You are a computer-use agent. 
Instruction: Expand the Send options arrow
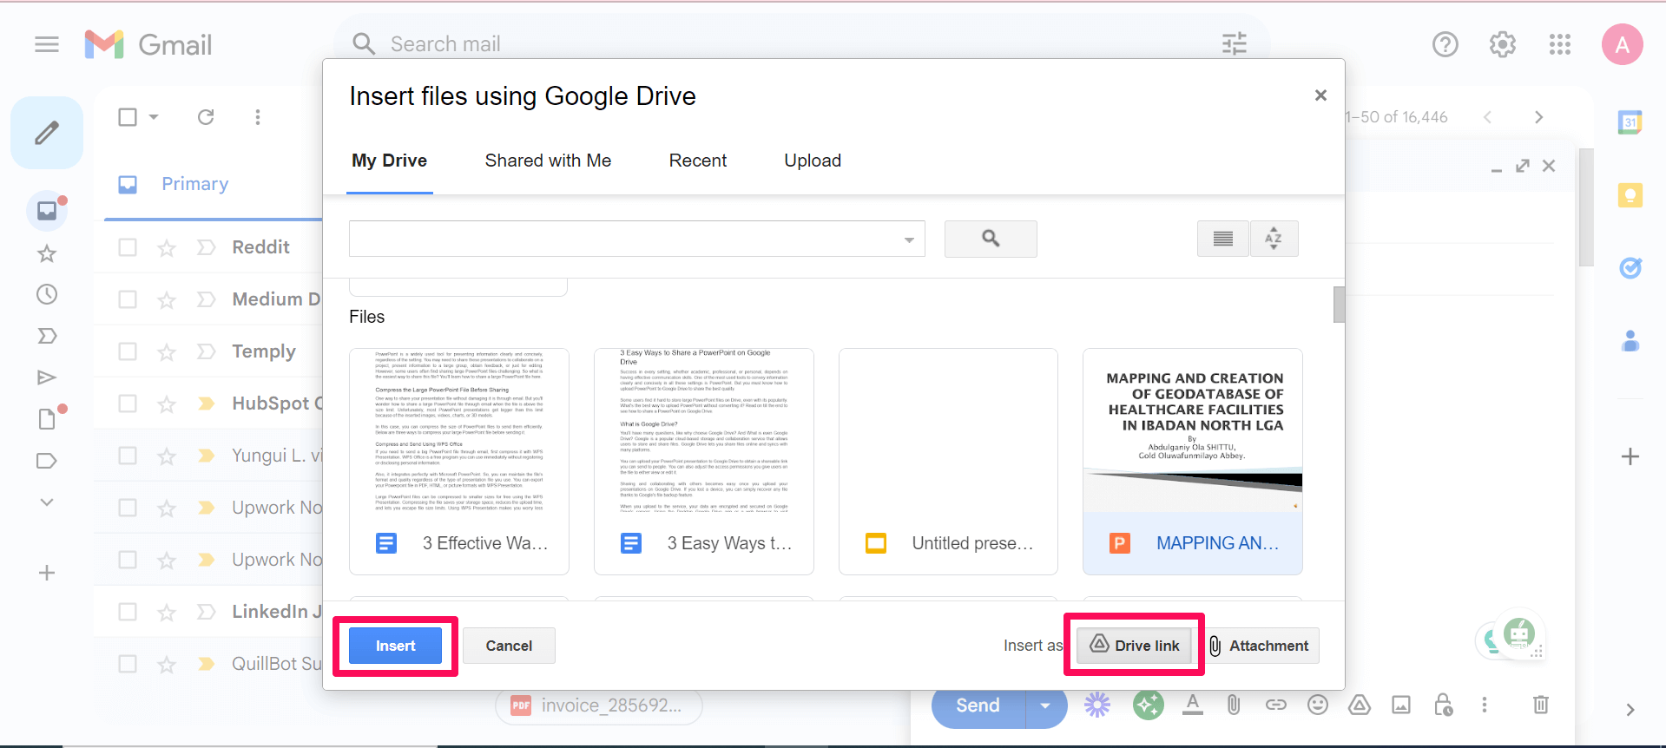coord(1045,705)
